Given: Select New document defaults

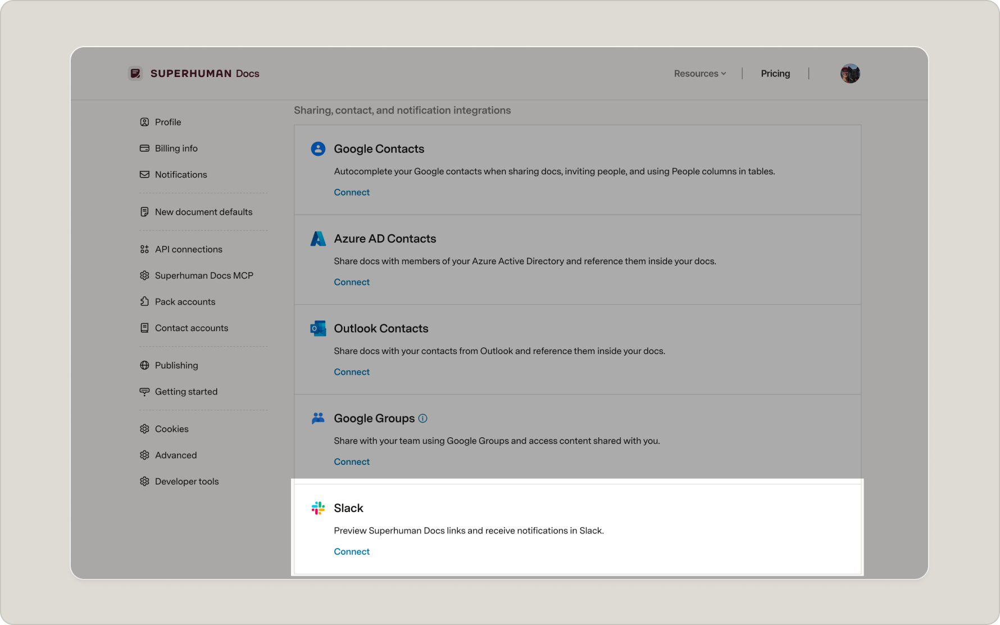Looking at the screenshot, I should point(203,212).
